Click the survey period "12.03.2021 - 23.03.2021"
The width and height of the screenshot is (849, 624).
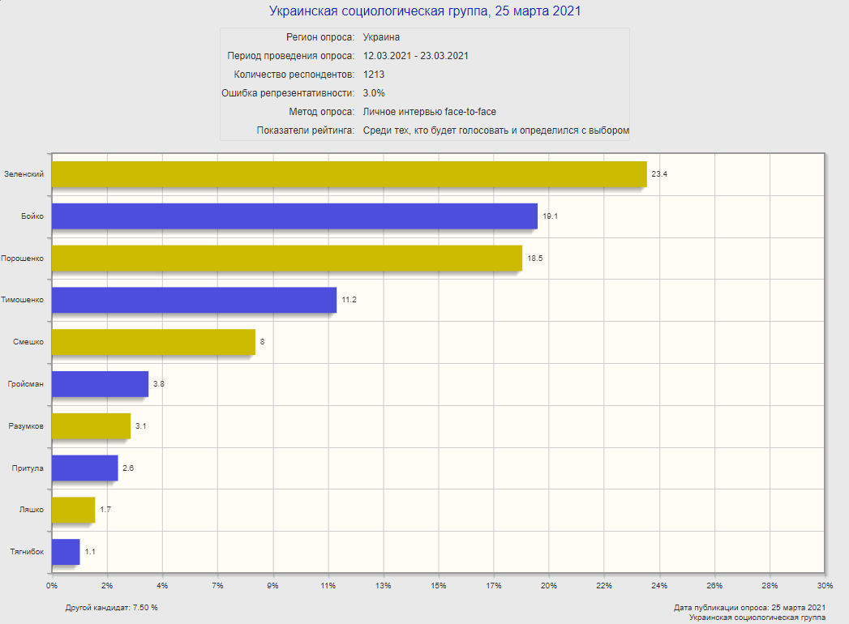pyautogui.click(x=416, y=56)
